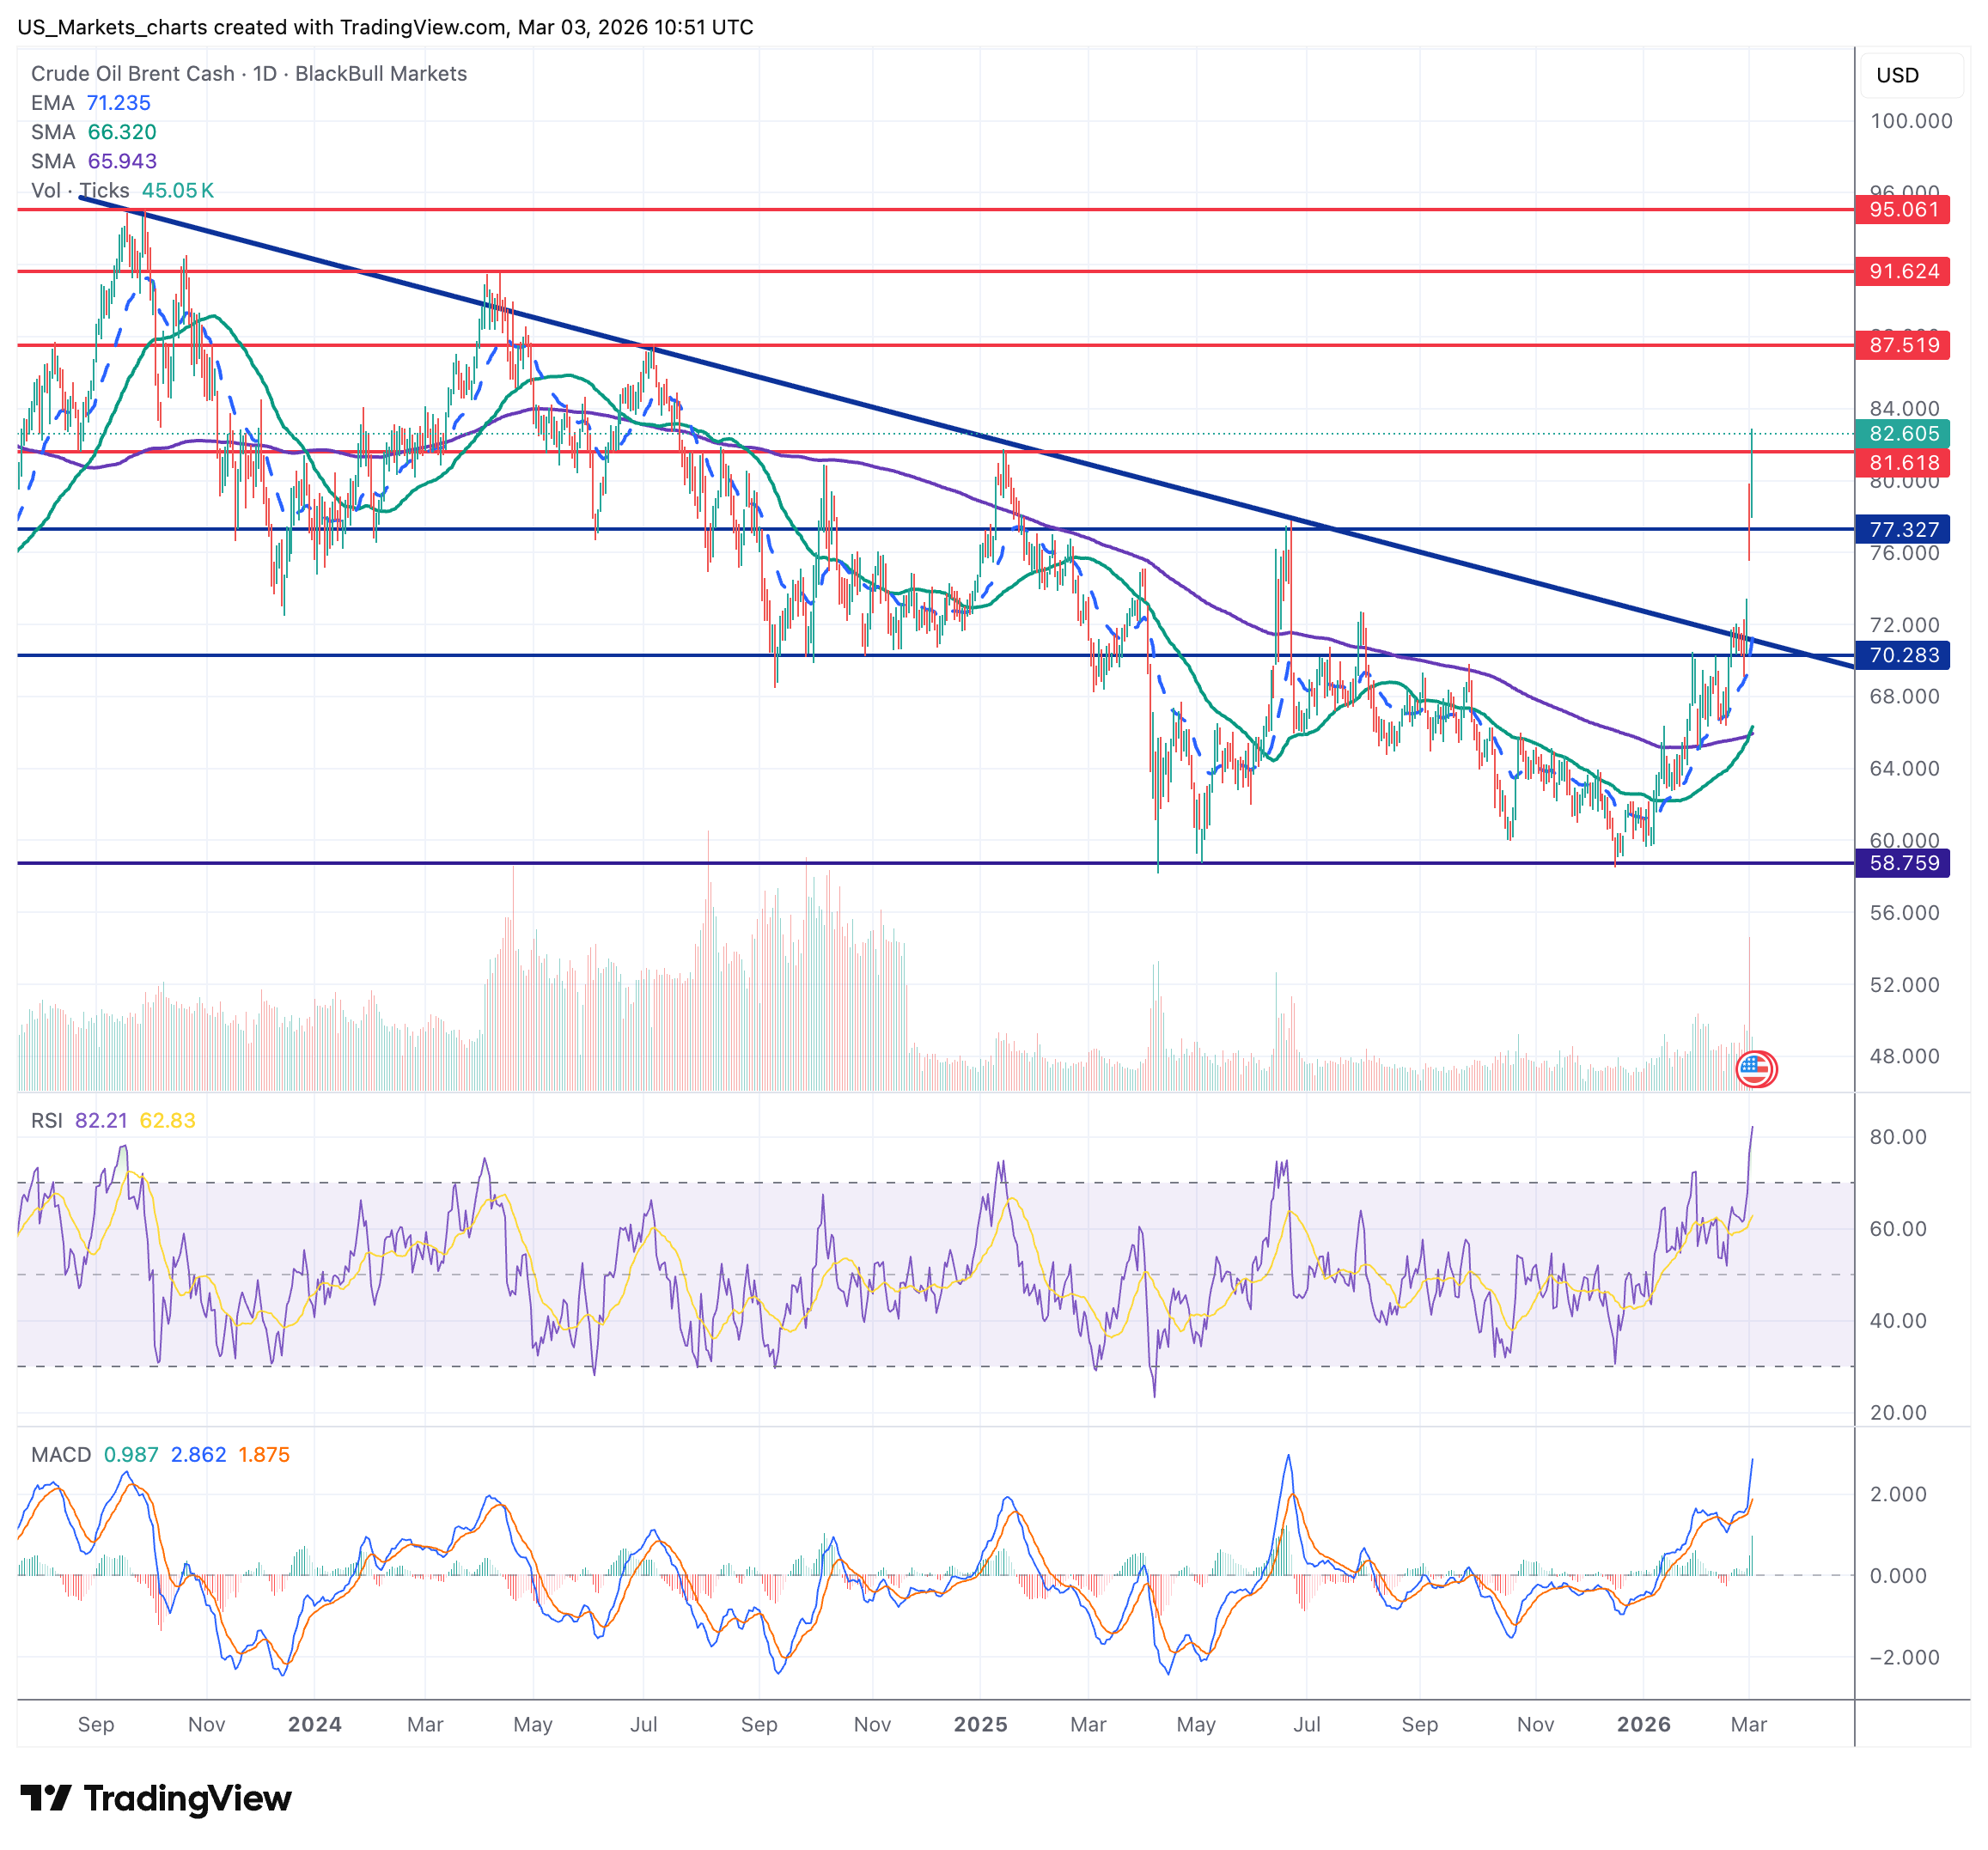This screenshot has width=1988, height=1850.
Task: Click the green SMA 66.320 legend entry
Action: tap(93, 132)
